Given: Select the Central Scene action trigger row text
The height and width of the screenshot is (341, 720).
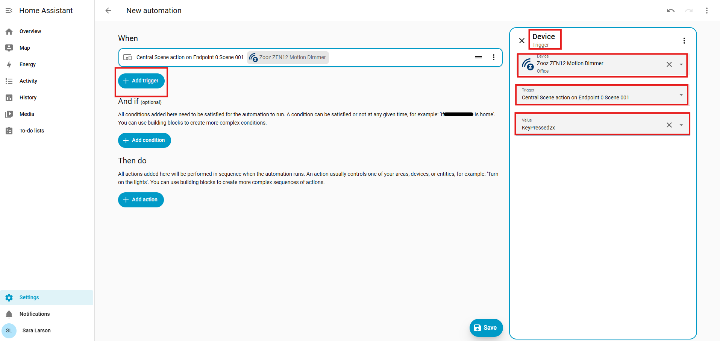Looking at the screenshot, I should click(190, 58).
